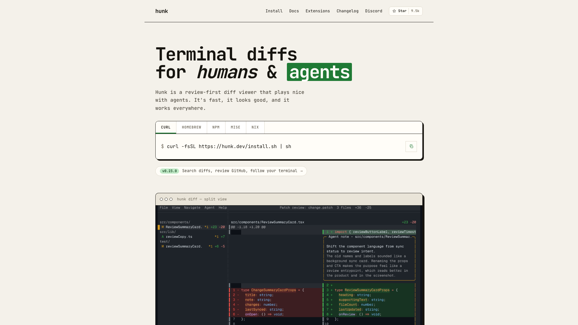
Task: Click the removed 'onOpen: () => void' line
Action: 275,314
